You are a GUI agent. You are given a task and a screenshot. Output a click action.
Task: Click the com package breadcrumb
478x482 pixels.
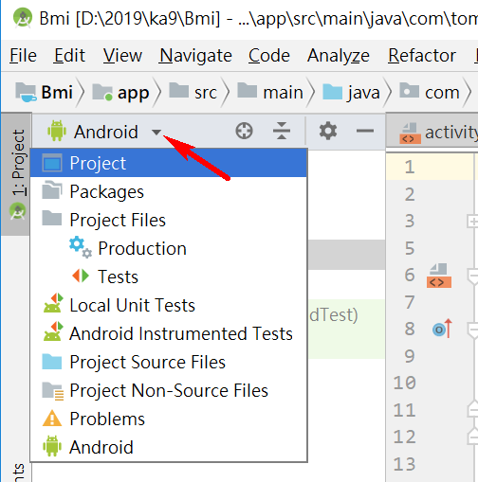pos(430,93)
